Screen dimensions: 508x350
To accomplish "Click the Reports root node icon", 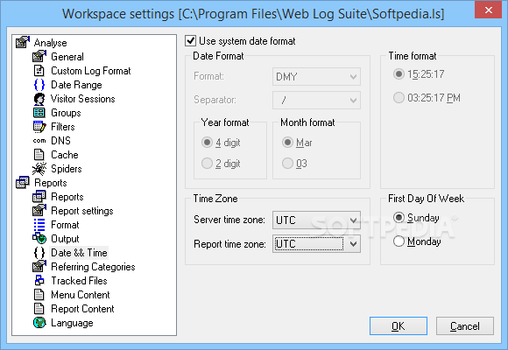I will [23, 183].
